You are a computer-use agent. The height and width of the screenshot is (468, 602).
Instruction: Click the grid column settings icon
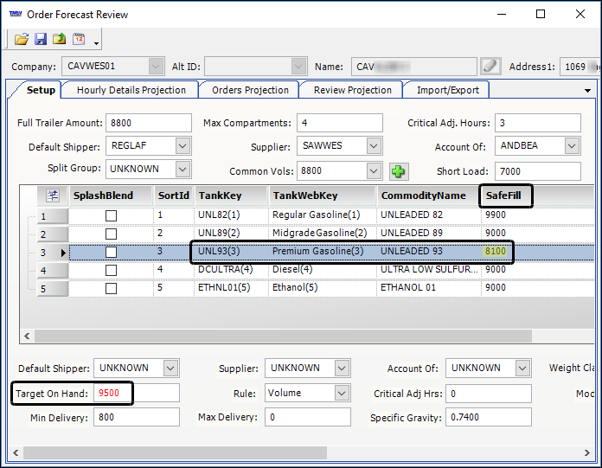point(51,196)
